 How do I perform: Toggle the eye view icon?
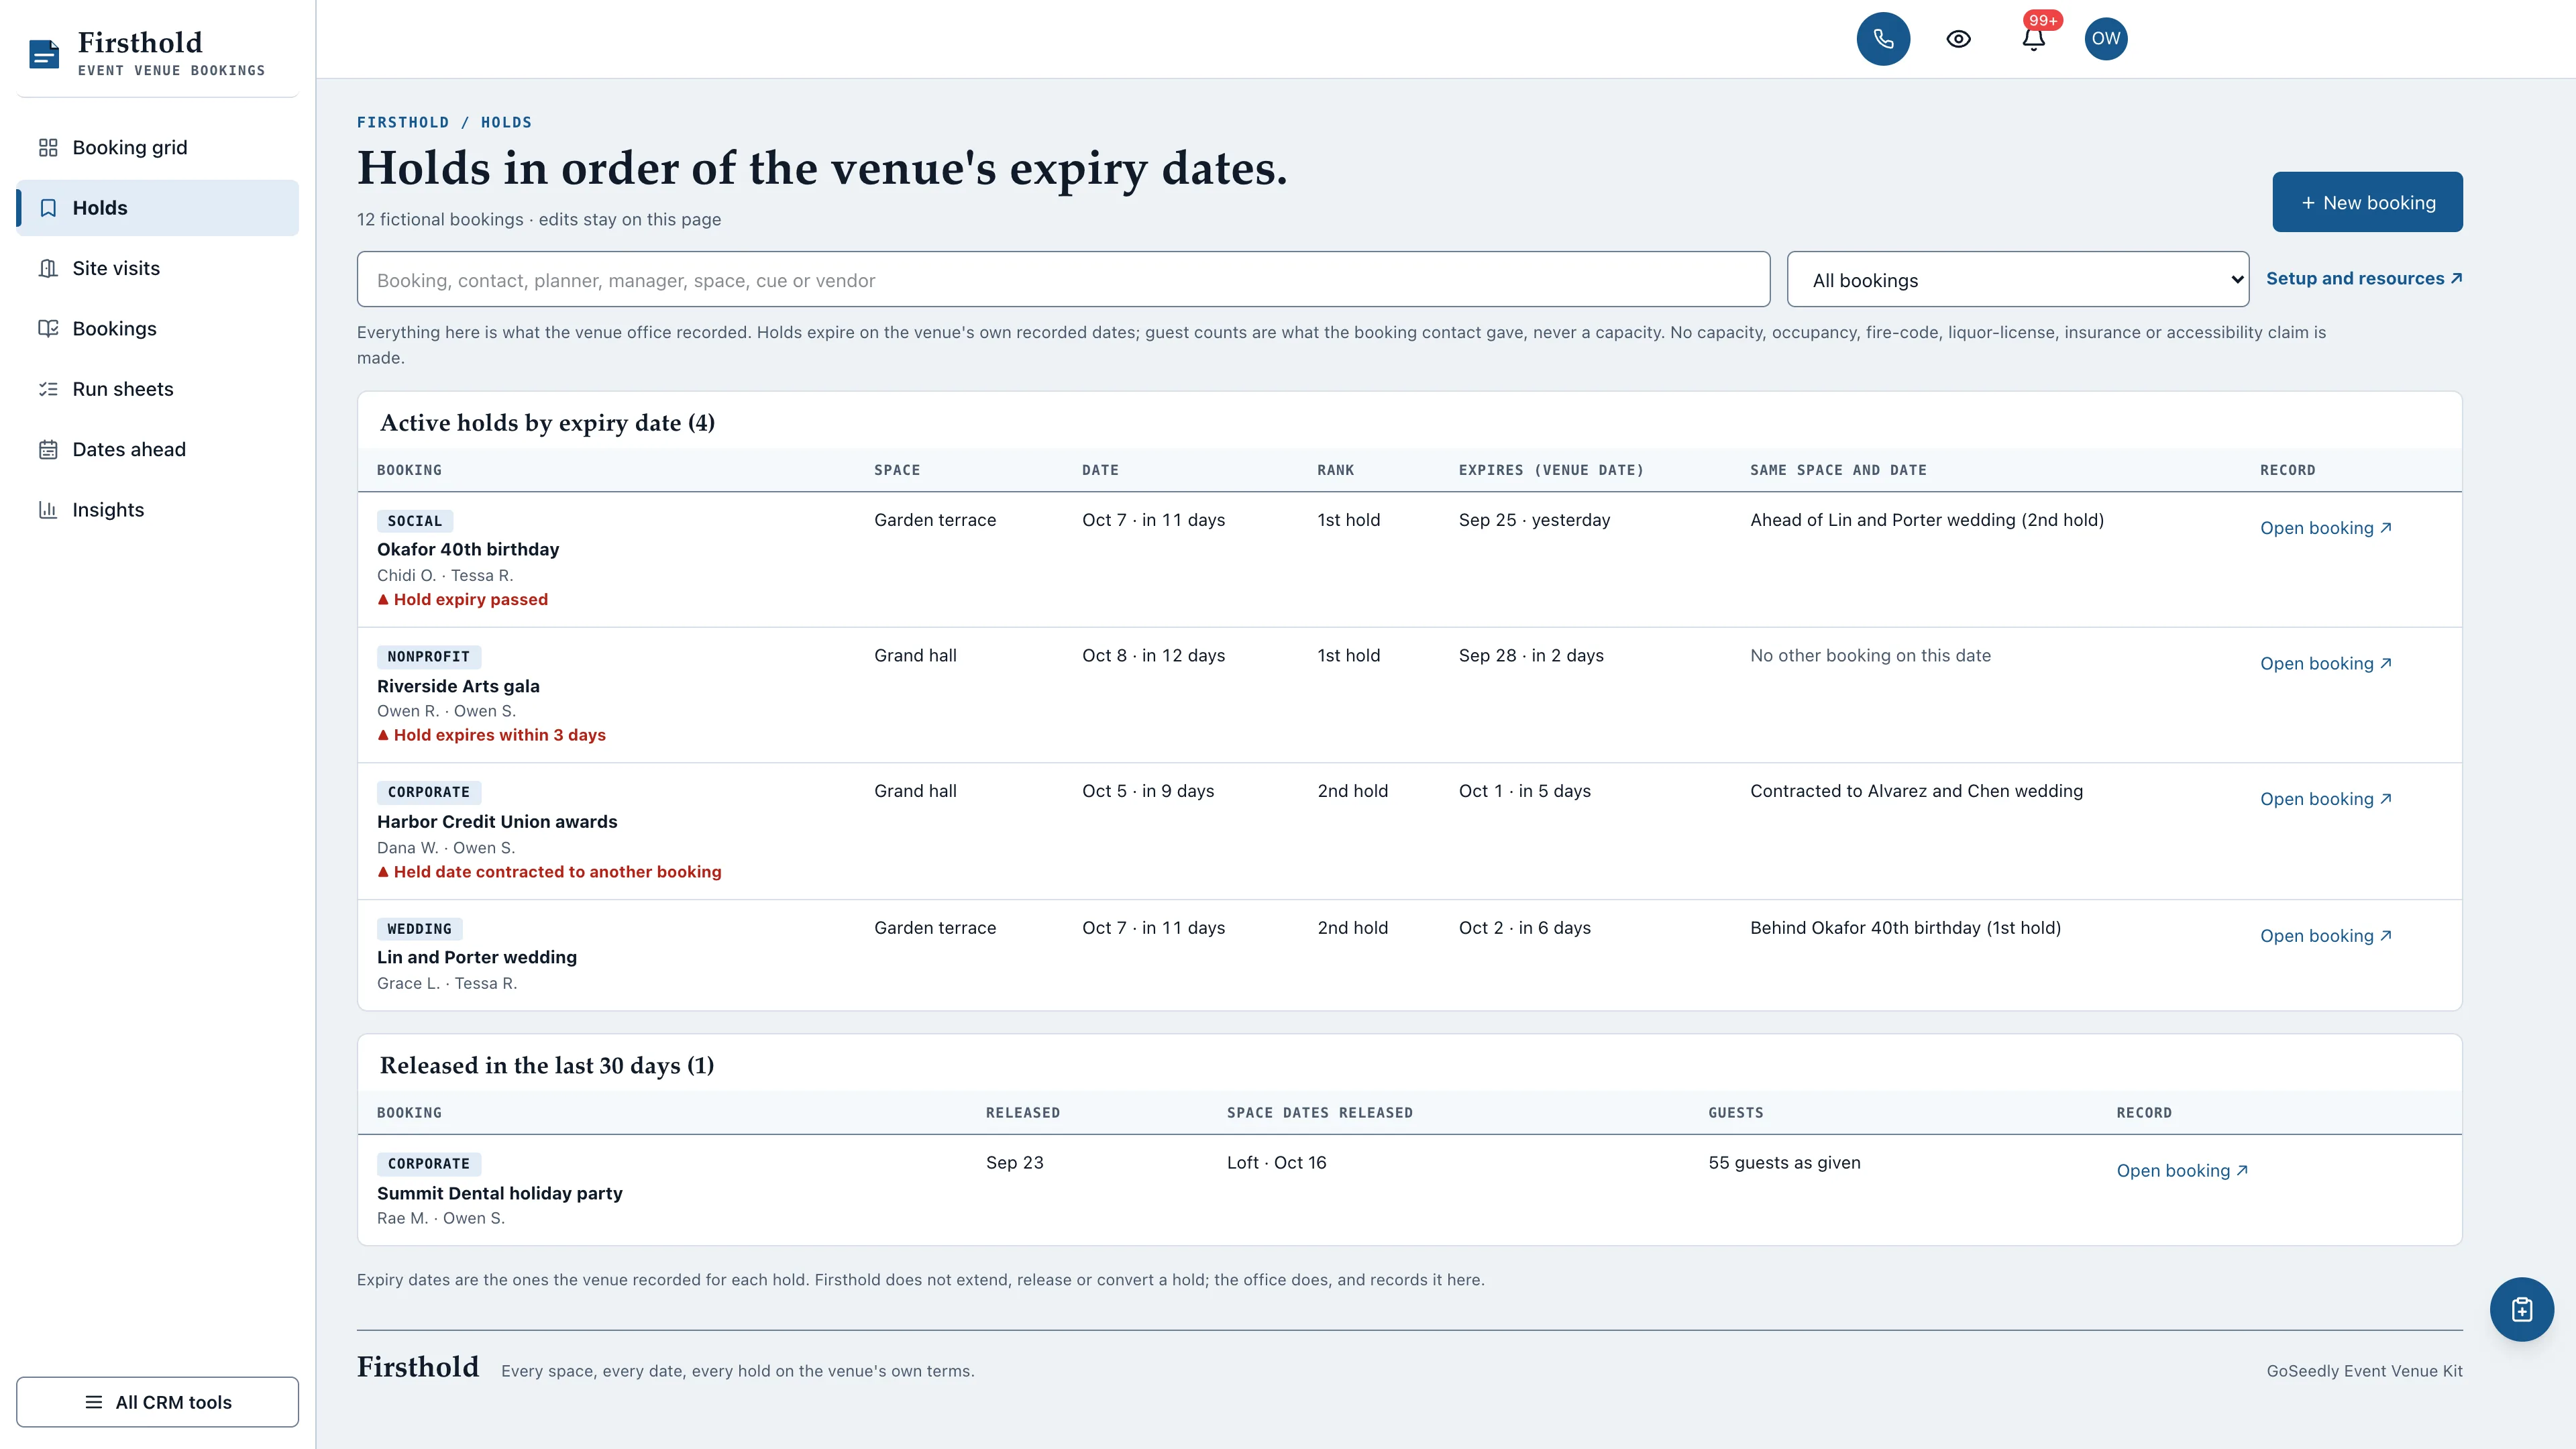tap(1958, 39)
